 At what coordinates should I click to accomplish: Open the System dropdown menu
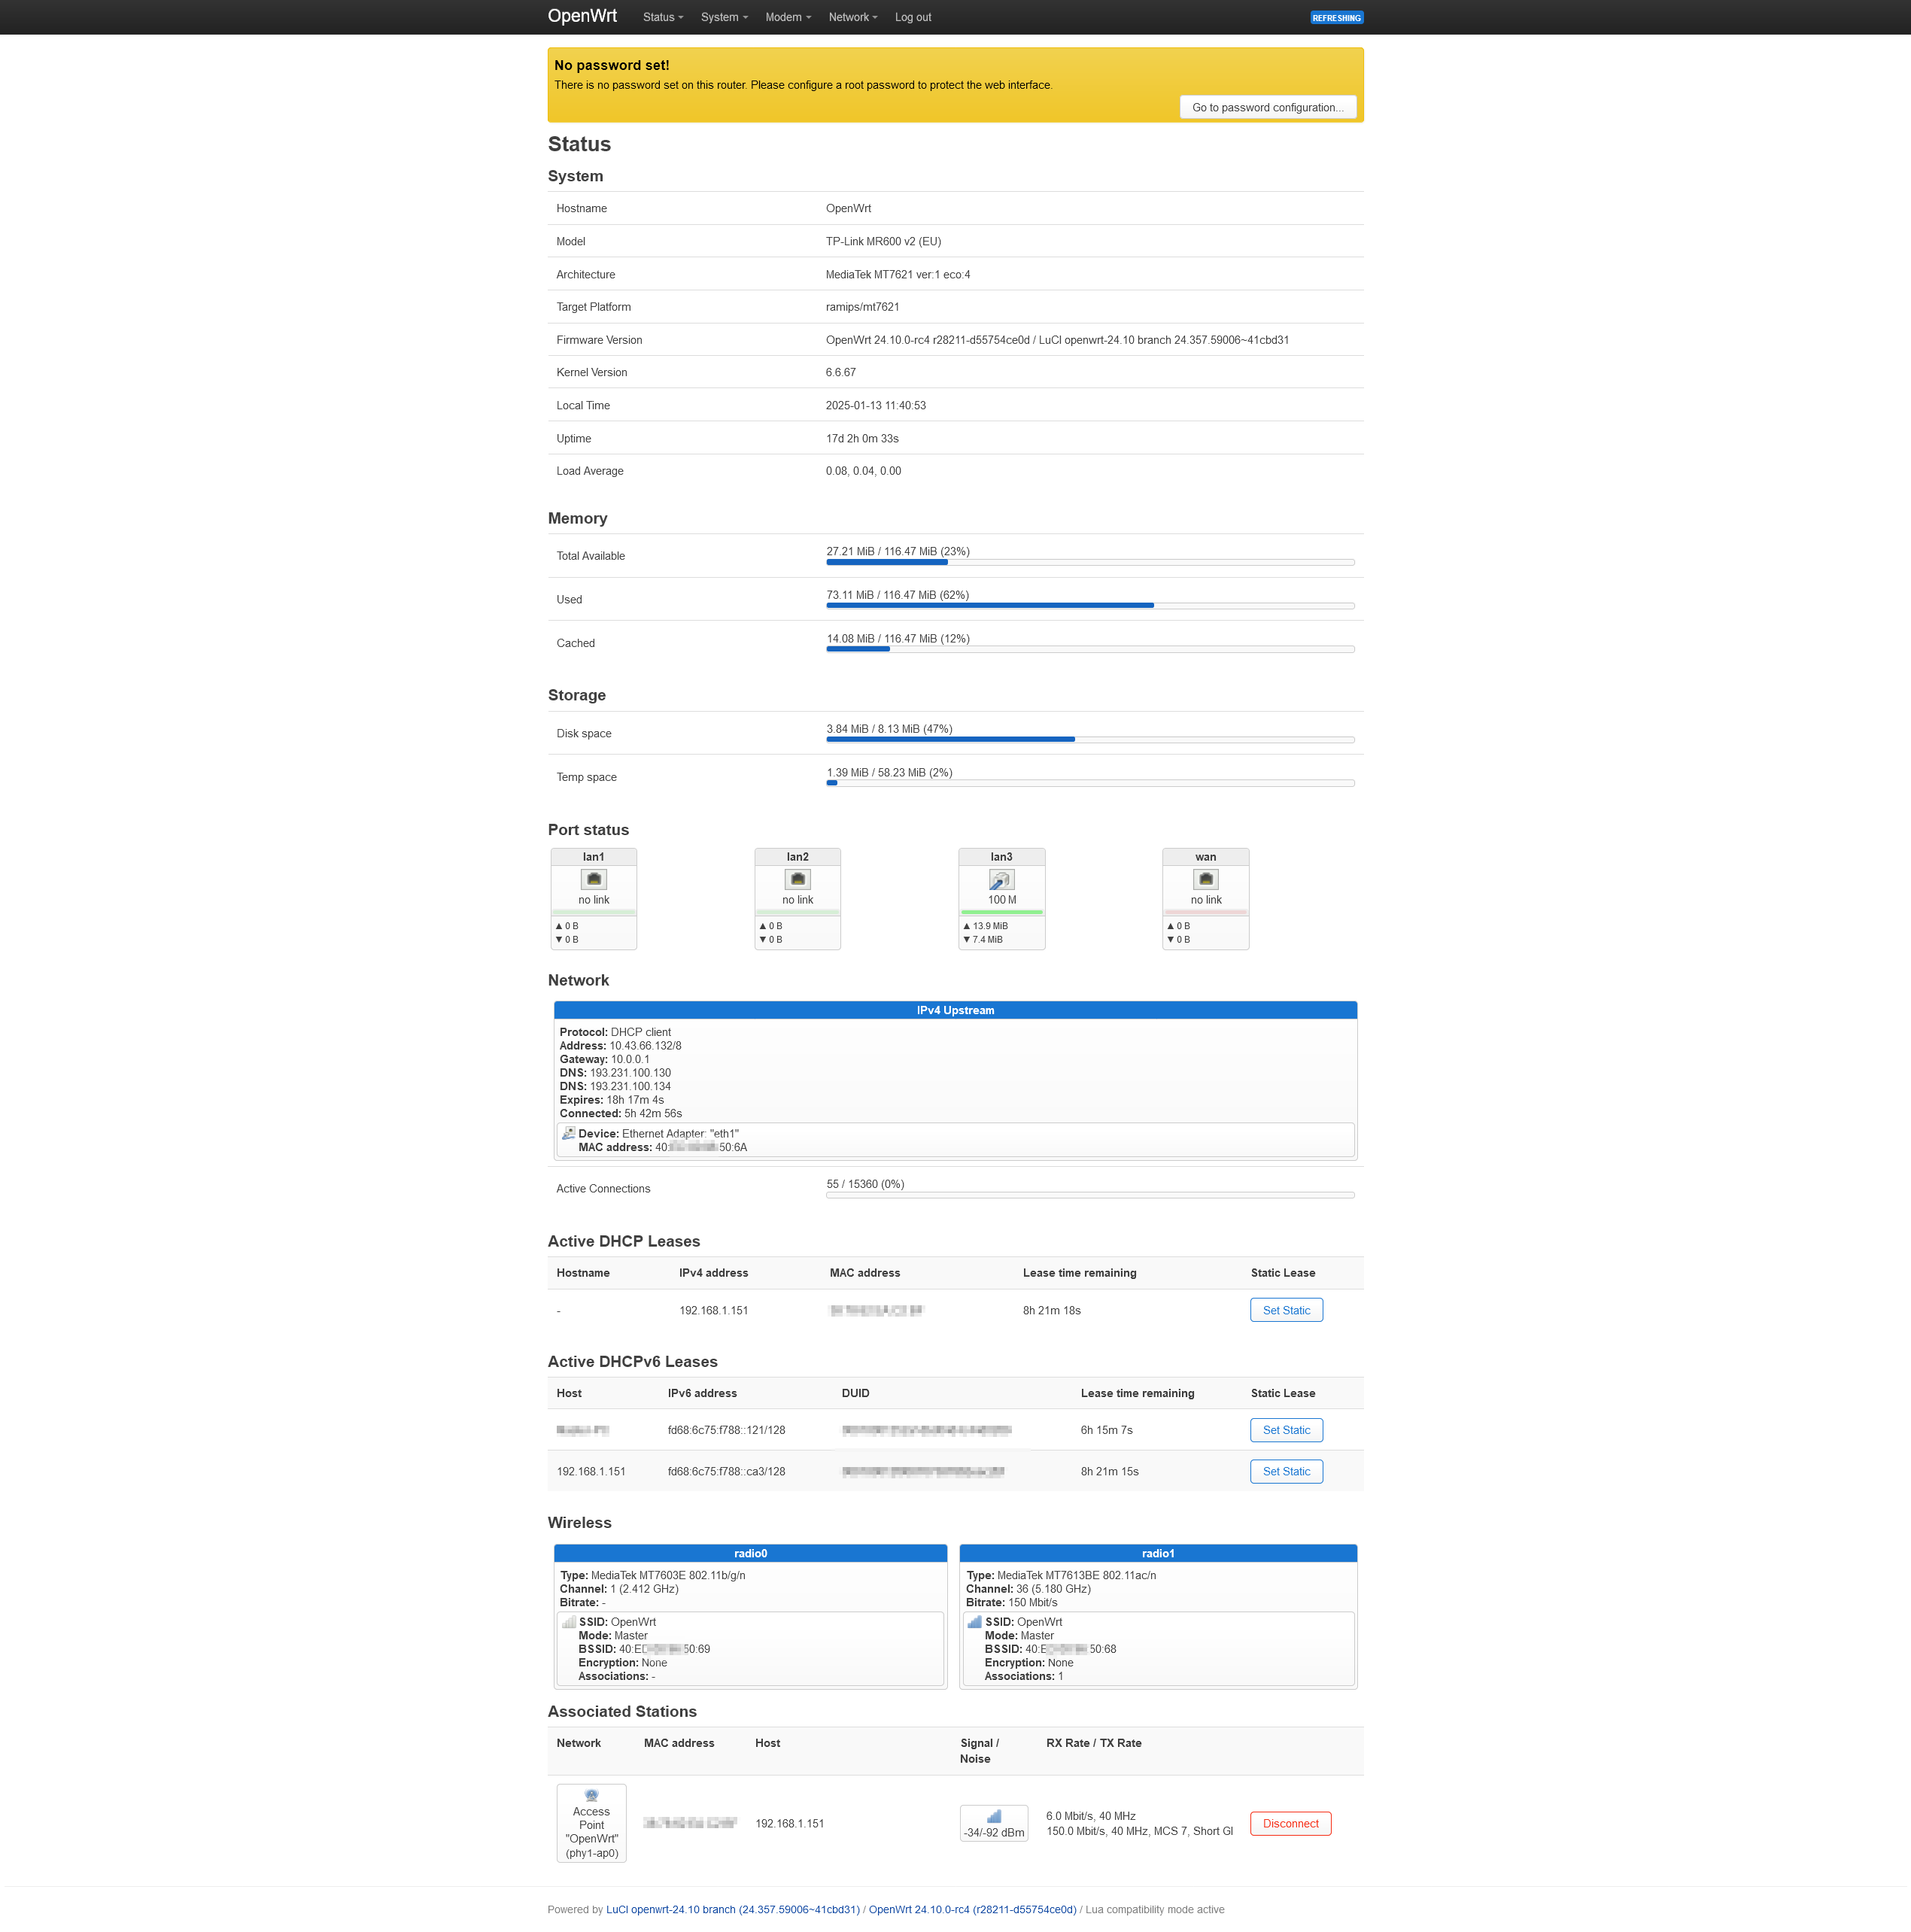point(721,17)
